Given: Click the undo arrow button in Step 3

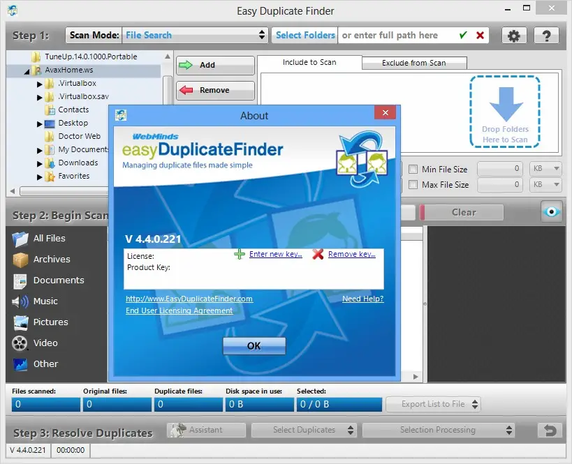Looking at the screenshot, I should click(550, 431).
